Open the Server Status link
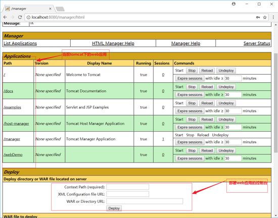This screenshot has height=218, width=278. [x=257, y=43]
